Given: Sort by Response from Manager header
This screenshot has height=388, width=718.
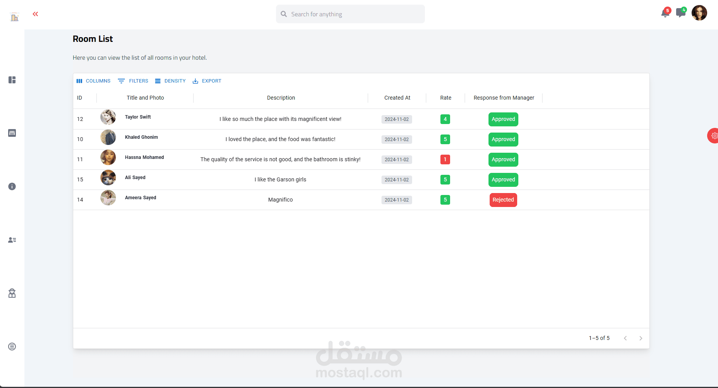Looking at the screenshot, I should coord(504,98).
